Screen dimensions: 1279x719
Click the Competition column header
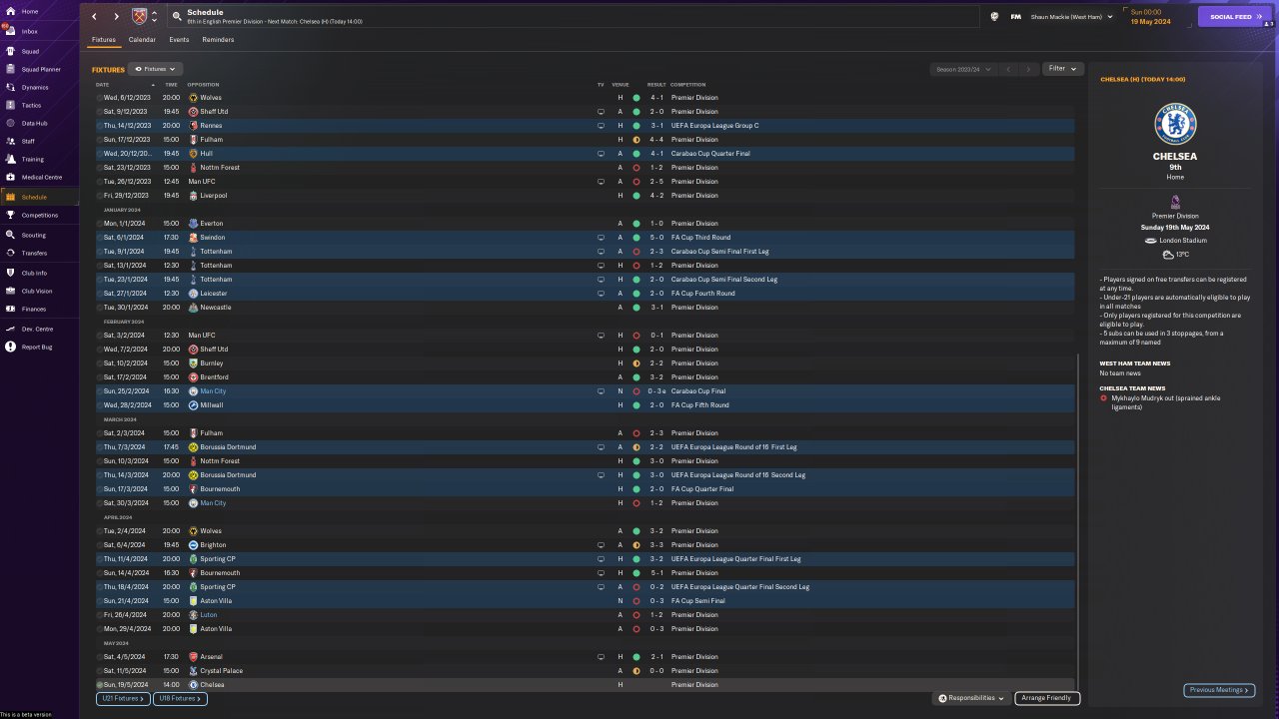688,85
